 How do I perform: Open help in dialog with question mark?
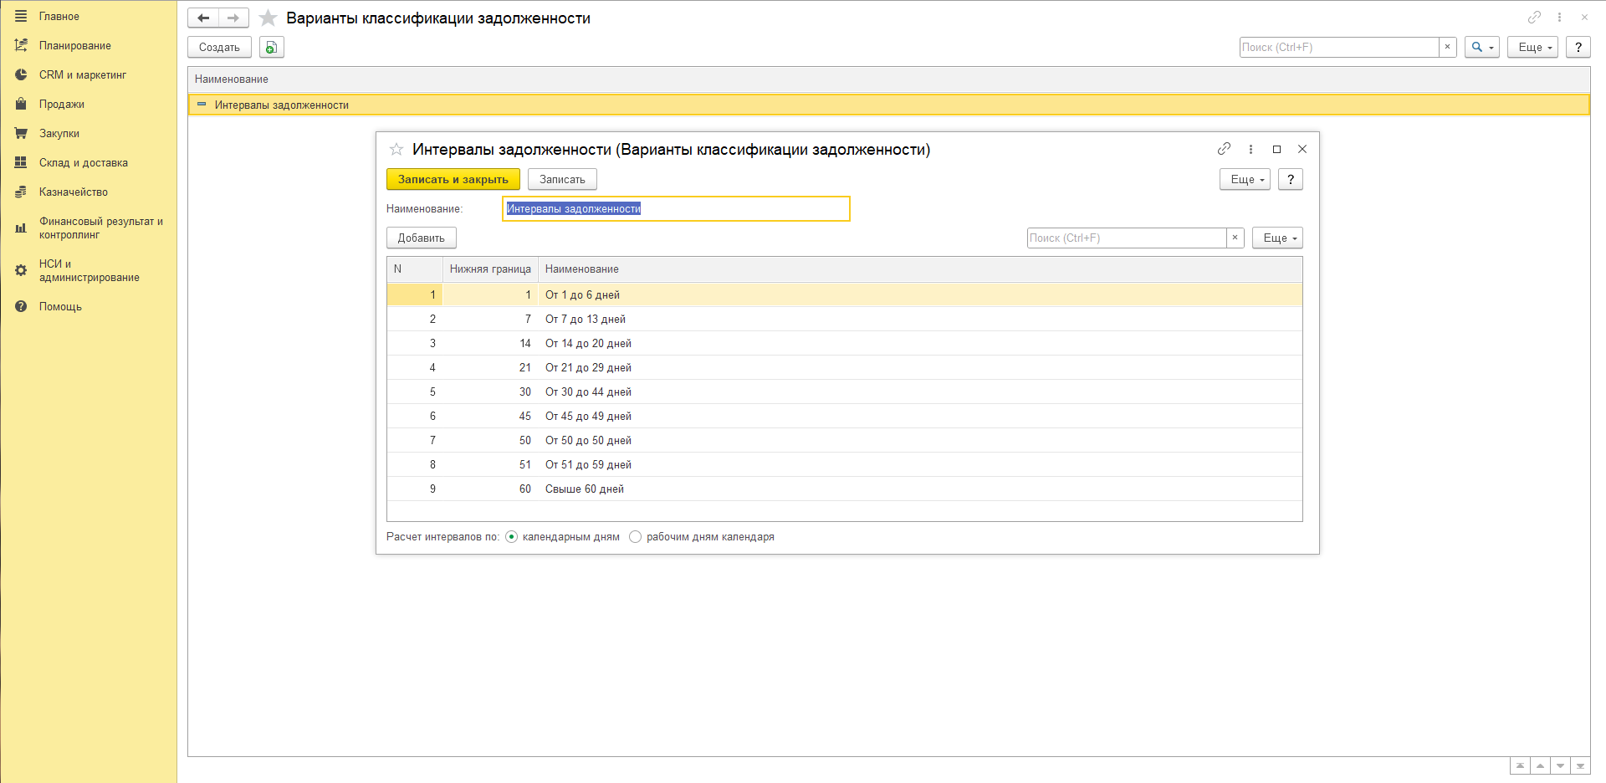pyautogui.click(x=1291, y=179)
